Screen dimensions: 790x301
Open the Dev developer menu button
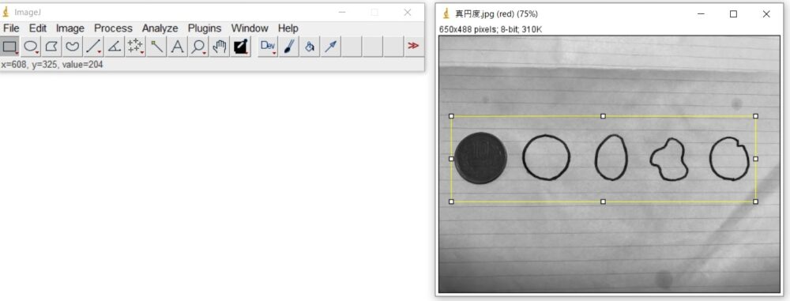click(x=268, y=47)
